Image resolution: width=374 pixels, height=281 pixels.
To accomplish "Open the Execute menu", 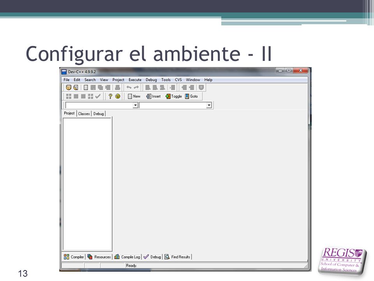I will coord(135,80).
